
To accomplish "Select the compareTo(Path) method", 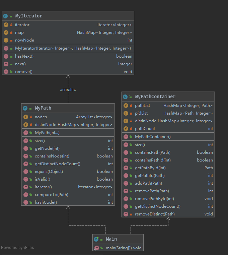I will click(68, 195).
